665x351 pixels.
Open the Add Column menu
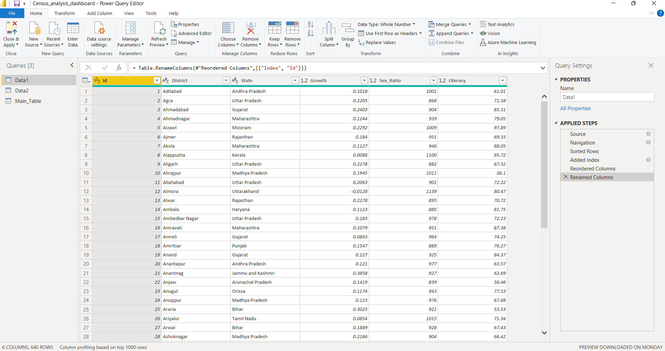point(99,13)
